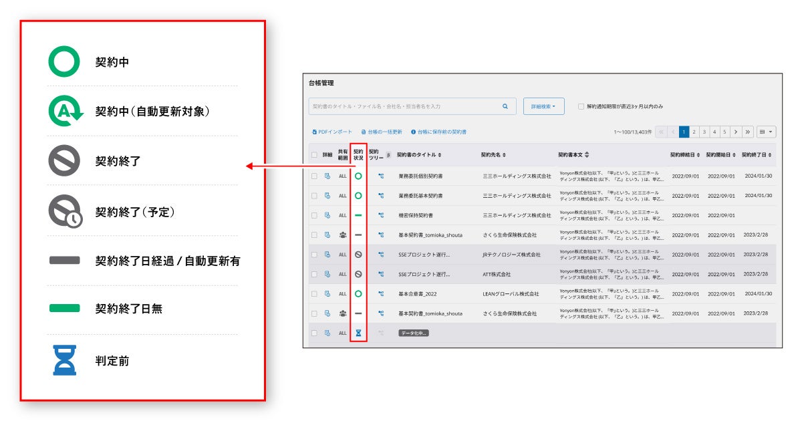Click green bar status of 機密保持契約書
Screen dimensions: 802x421
coord(358,215)
